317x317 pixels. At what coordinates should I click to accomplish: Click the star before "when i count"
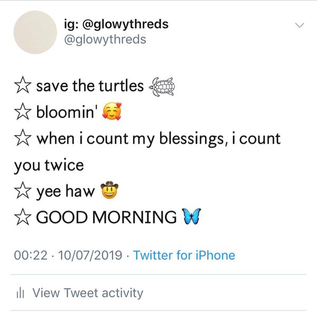(x=22, y=138)
